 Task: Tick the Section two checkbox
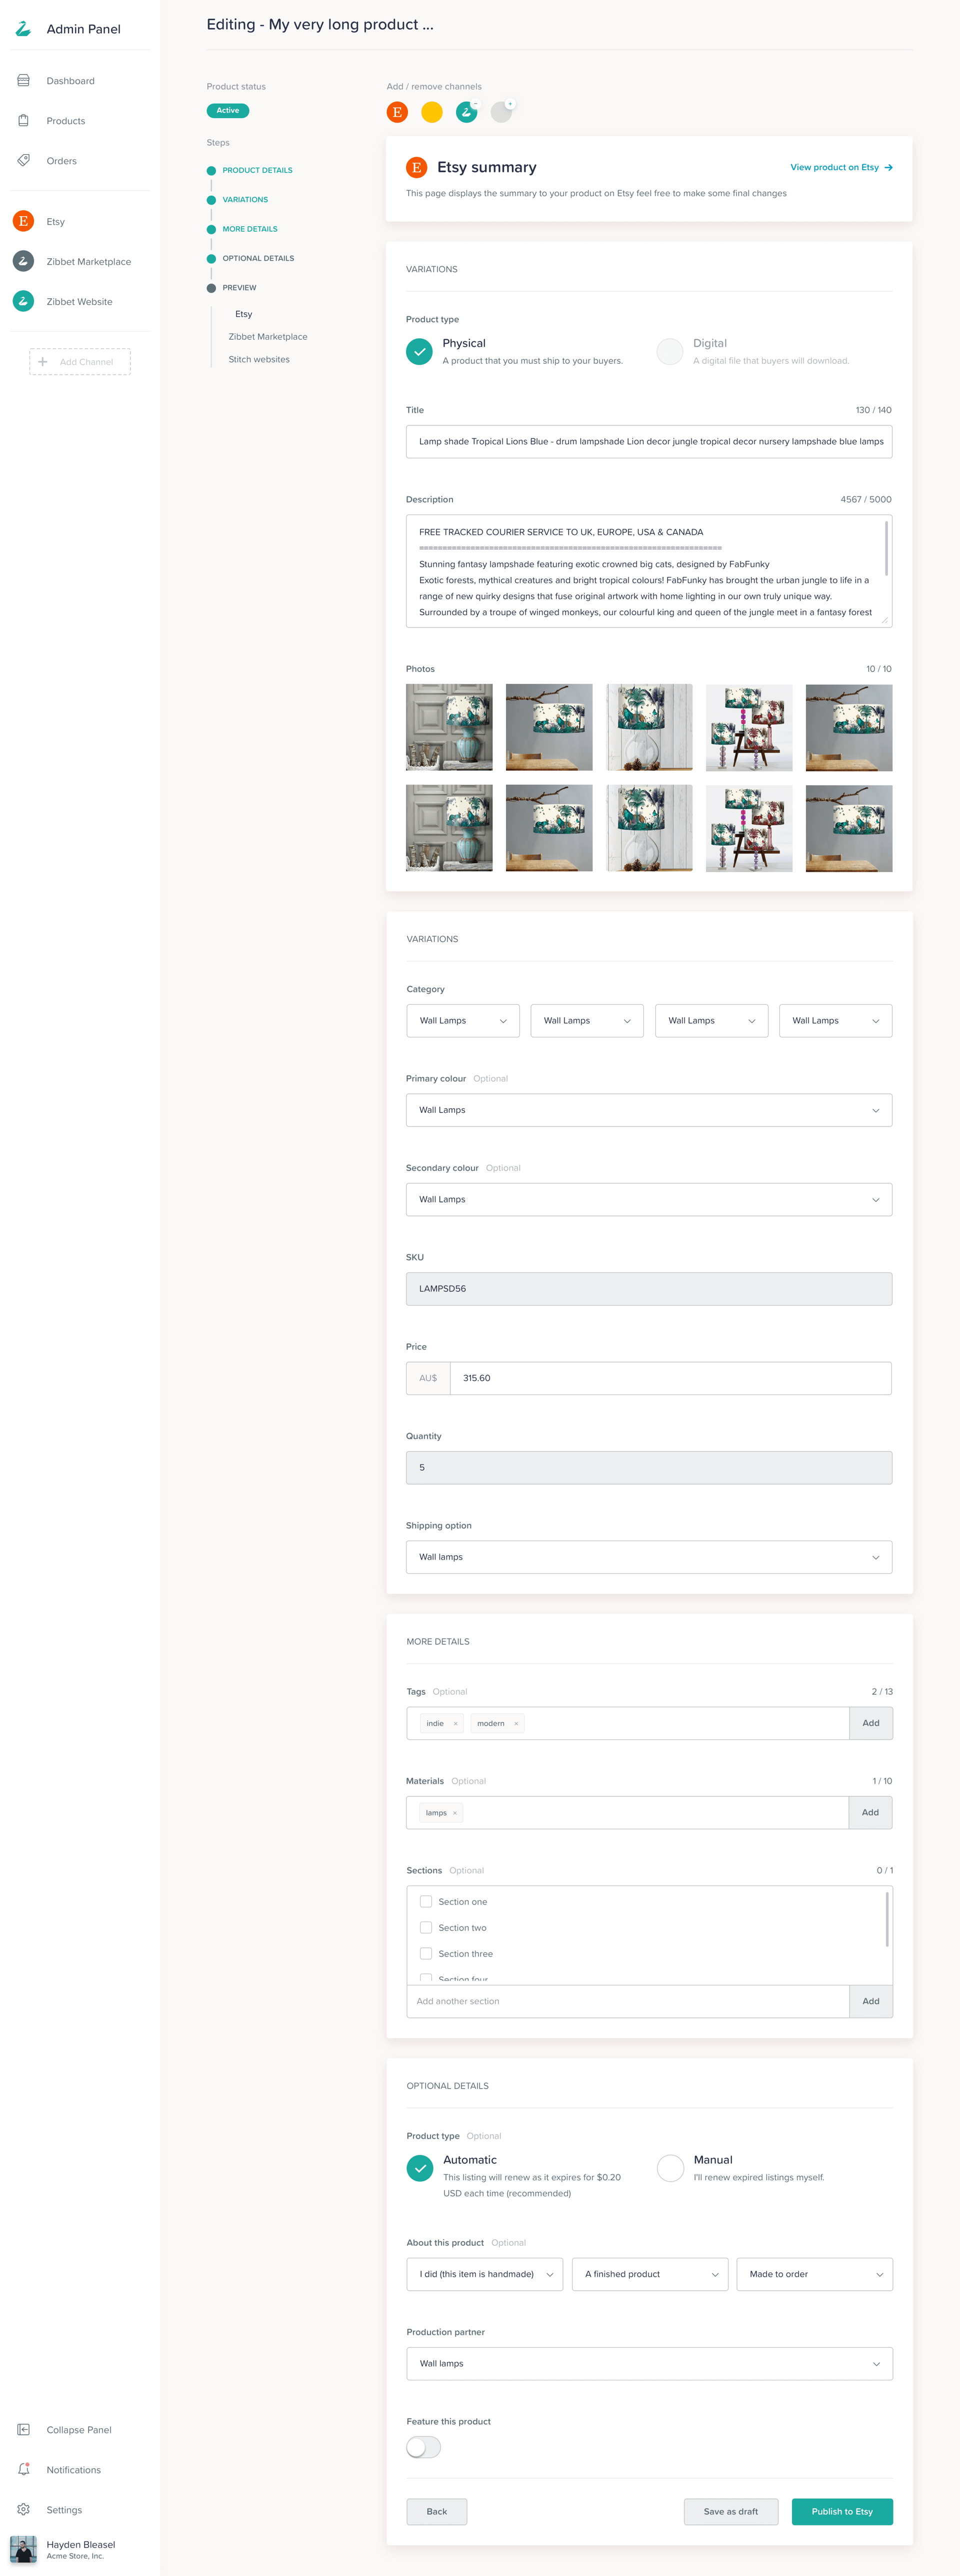tap(425, 1927)
